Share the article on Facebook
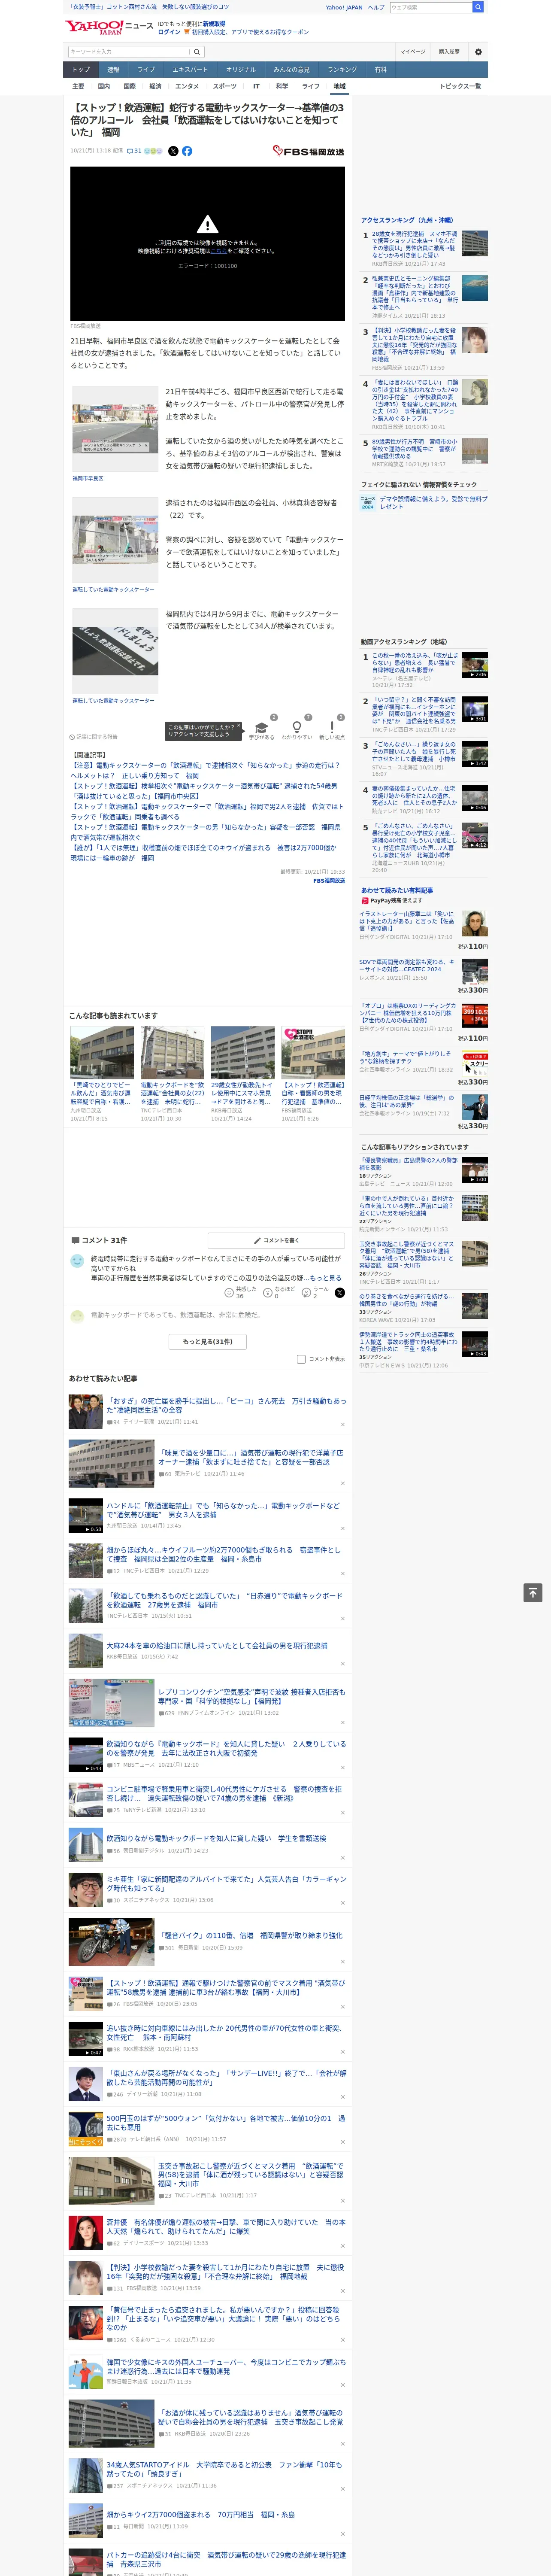The height and width of the screenshot is (2576, 551). pyautogui.click(x=187, y=151)
